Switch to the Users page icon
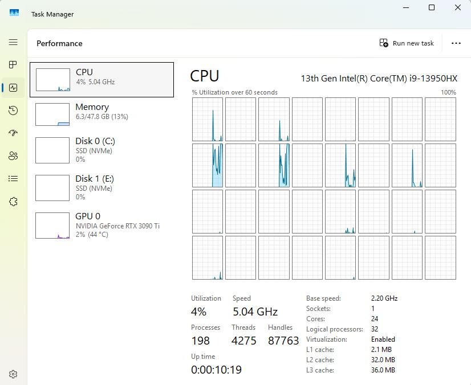 click(x=13, y=156)
